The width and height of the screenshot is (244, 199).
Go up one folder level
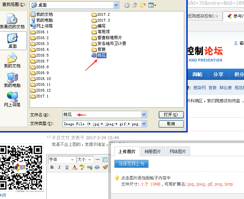(x=135, y=5)
